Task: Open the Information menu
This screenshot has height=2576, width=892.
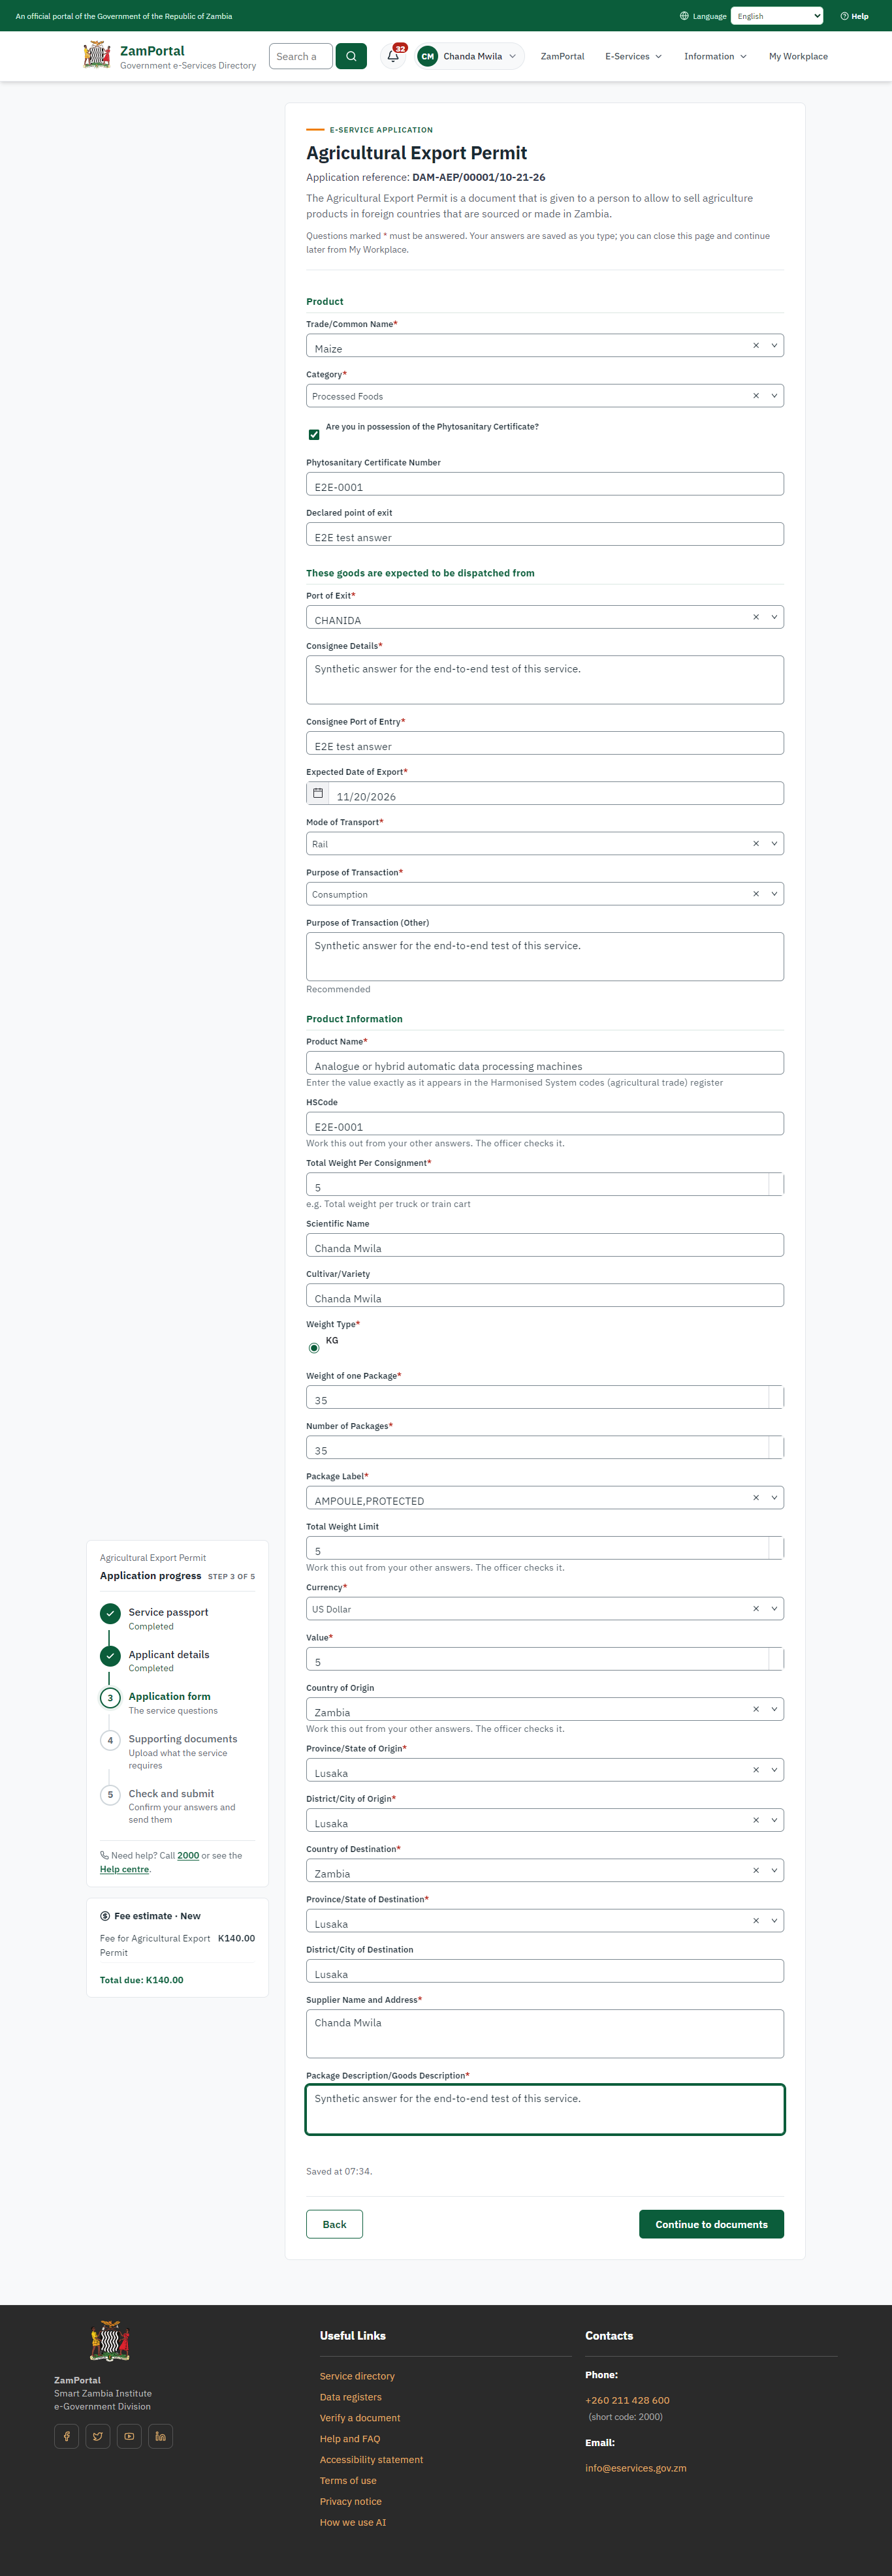Action: [715, 56]
